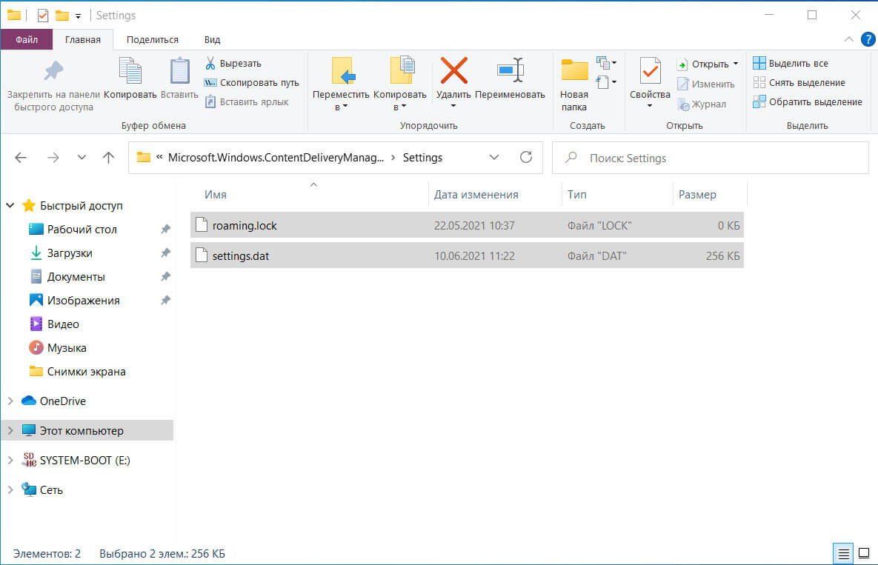Click Выделить все

tap(790, 63)
